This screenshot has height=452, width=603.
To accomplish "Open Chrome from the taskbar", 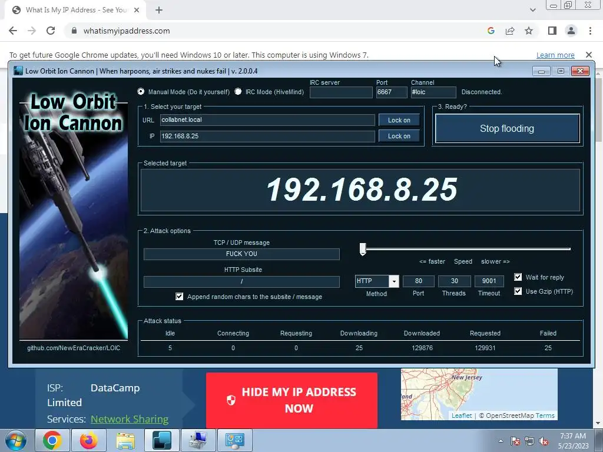I will click(x=52, y=440).
